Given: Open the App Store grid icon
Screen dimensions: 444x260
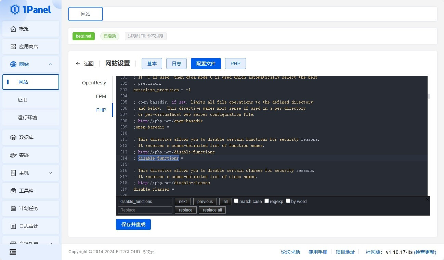Looking at the screenshot, I should pos(13,46).
